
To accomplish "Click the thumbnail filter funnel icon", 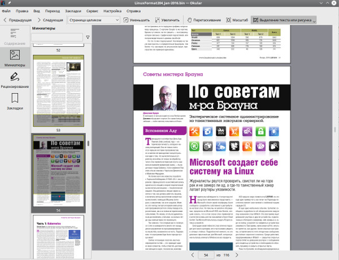I will click(88, 37).
